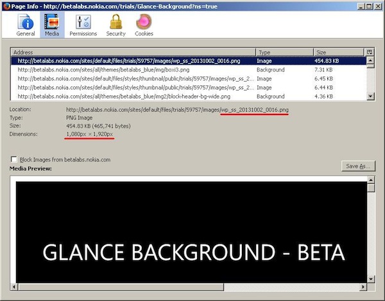
Task: Click the Glance Background preview image
Action: pos(191,232)
